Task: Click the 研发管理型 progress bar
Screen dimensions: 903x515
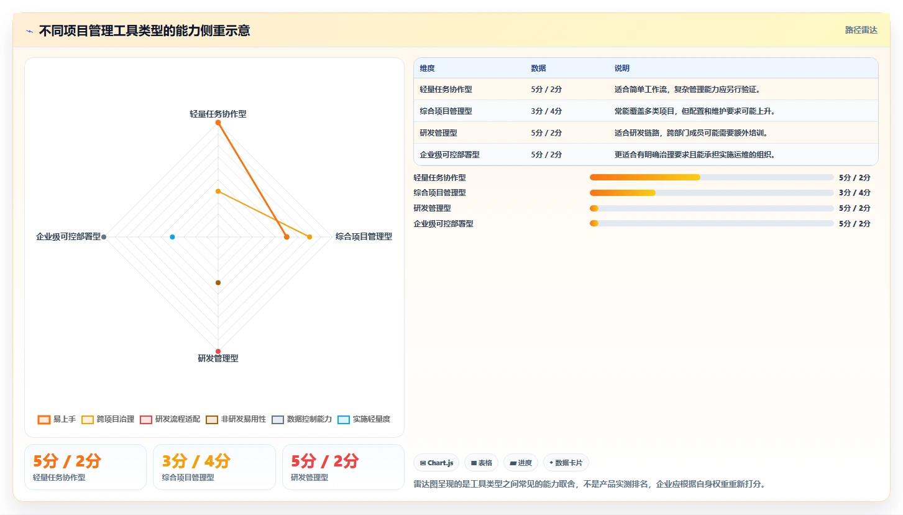Action: click(x=712, y=208)
